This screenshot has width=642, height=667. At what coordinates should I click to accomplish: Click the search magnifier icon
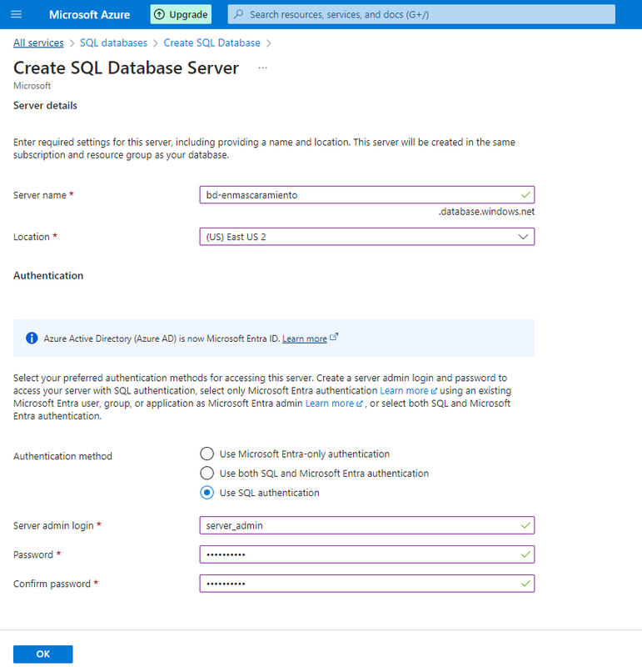point(239,14)
